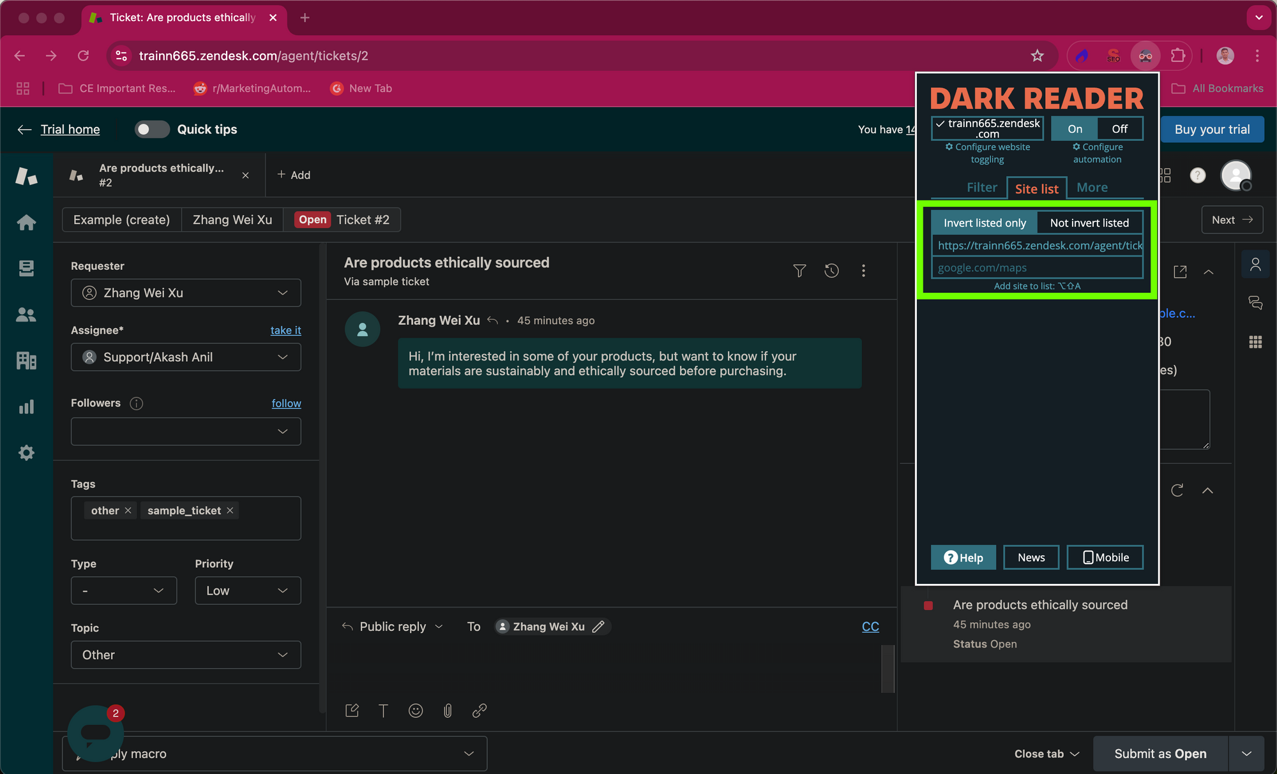1277x774 pixels.
Task: Click the google.com/maps site list input
Action: pos(1037,268)
